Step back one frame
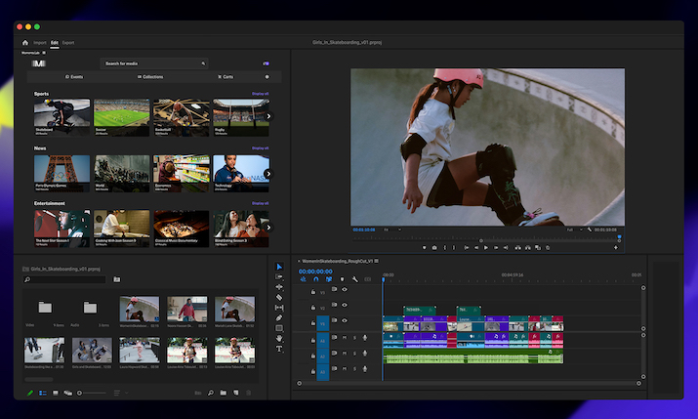This screenshot has width=698, height=419. pyautogui.click(x=476, y=247)
